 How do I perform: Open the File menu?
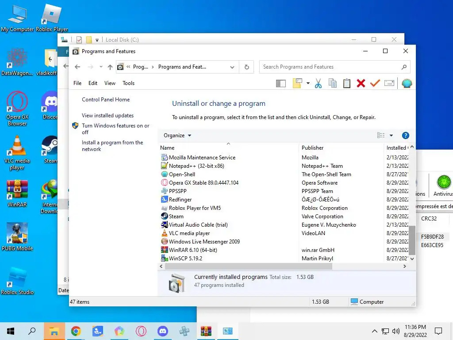click(77, 83)
